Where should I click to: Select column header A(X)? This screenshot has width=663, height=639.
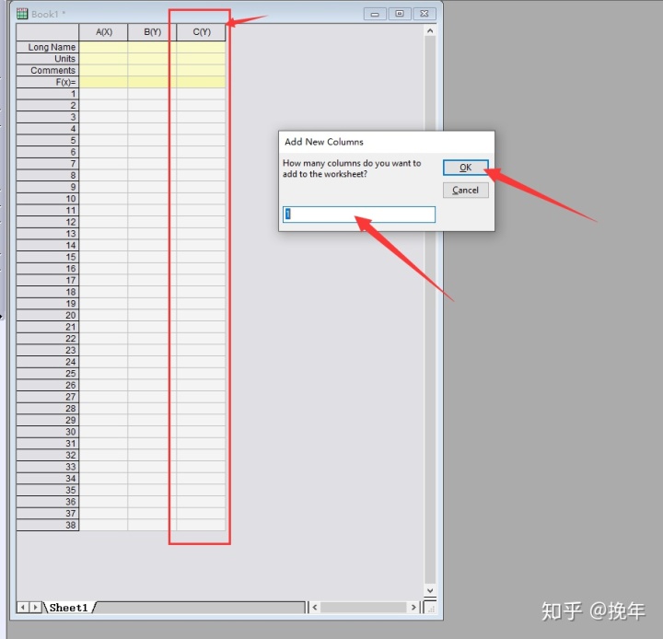(x=103, y=32)
